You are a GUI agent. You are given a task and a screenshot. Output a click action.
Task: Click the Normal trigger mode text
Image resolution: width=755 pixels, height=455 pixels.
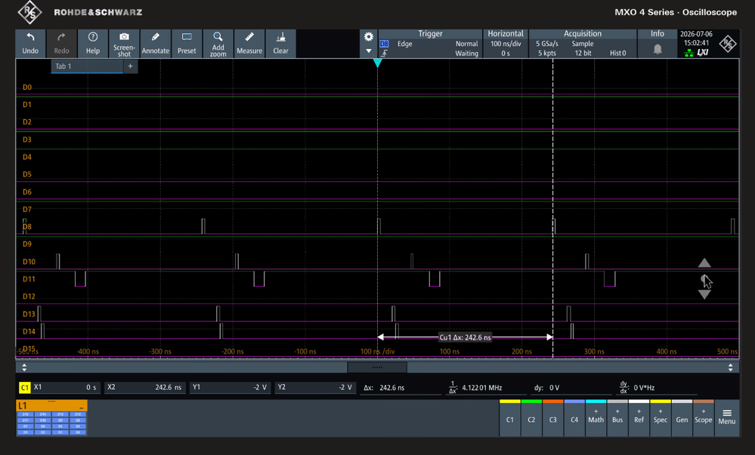point(466,44)
